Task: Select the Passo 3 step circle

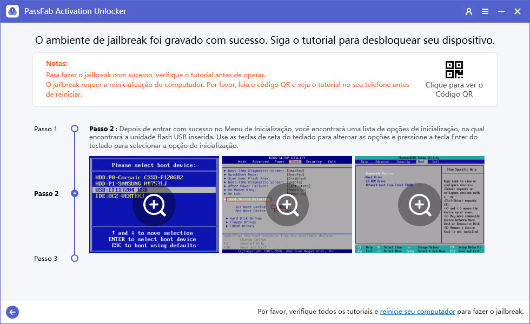Action: pos(74,258)
